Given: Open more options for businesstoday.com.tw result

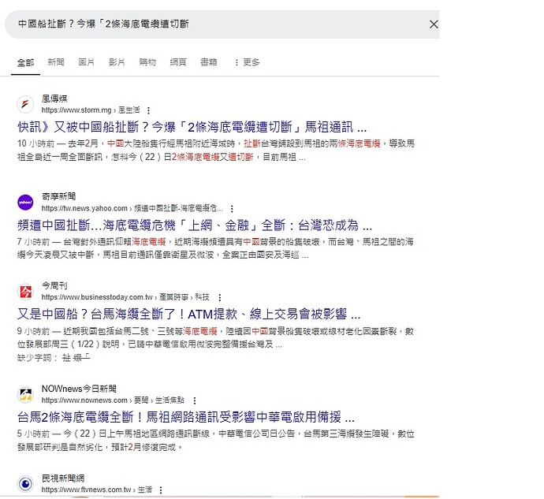Looking at the screenshot, I should (220, 297).
